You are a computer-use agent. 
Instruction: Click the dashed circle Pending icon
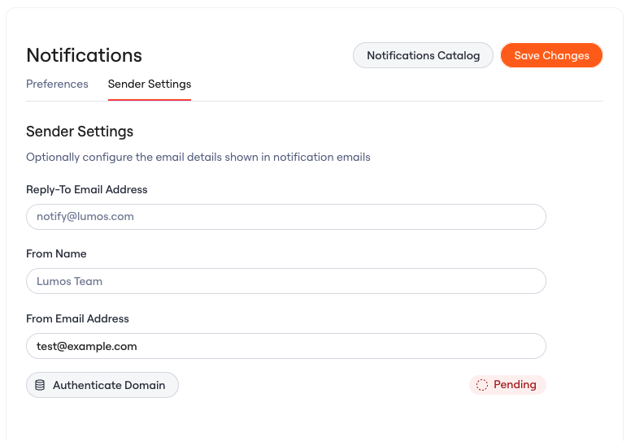tap(482, 385)
